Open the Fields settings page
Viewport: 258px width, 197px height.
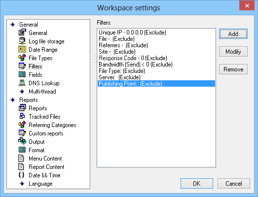pos(36,75)
